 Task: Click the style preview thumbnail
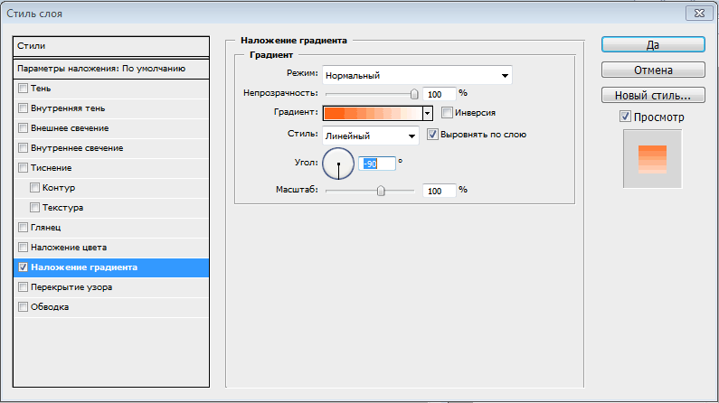pyautogui.click(x=652, y=159)
